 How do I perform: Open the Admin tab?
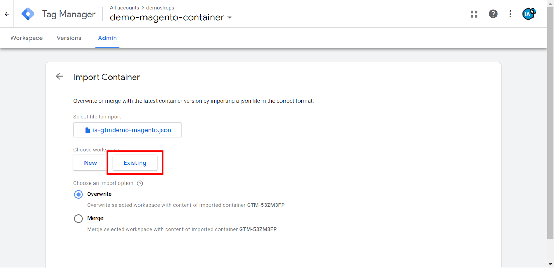pos(107,38)
